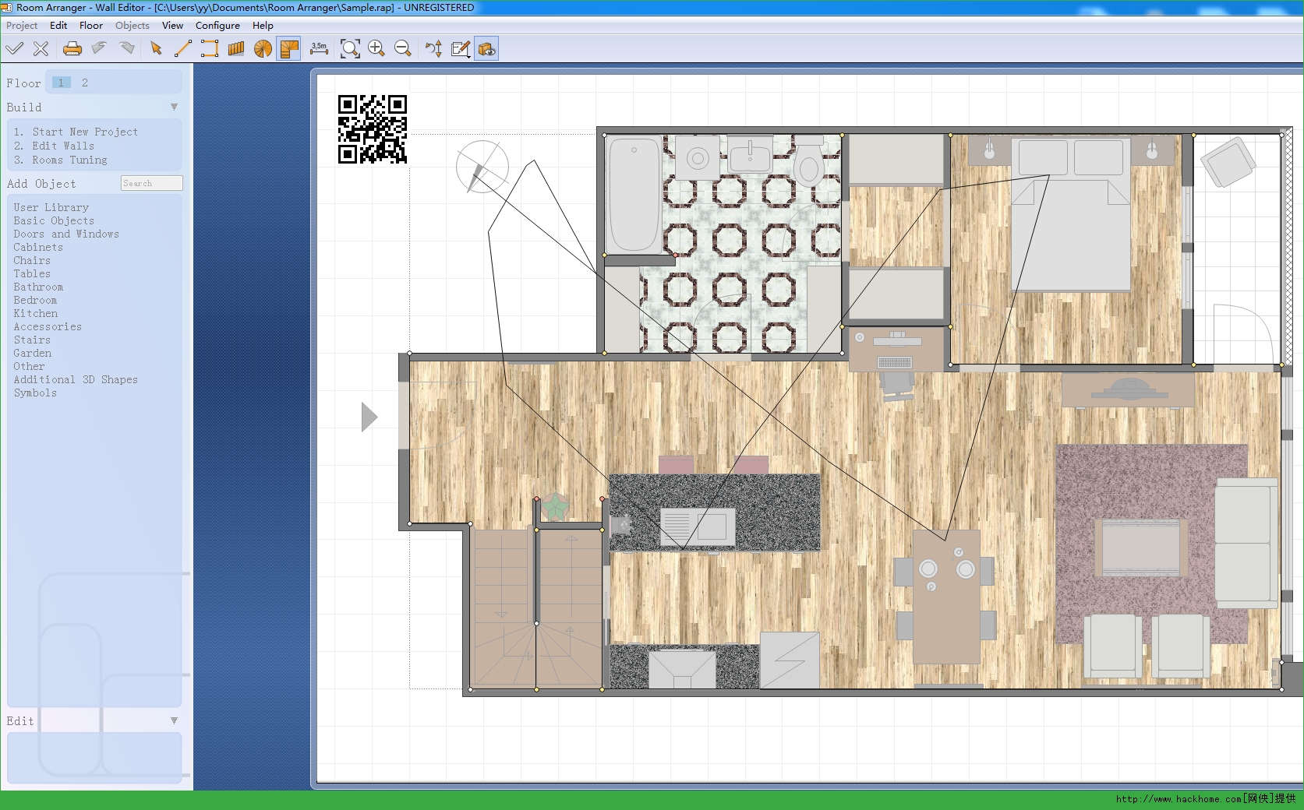Open the Doors and Windows category
The width and height of the screenshot is (1304, 810).
(66, 234)
